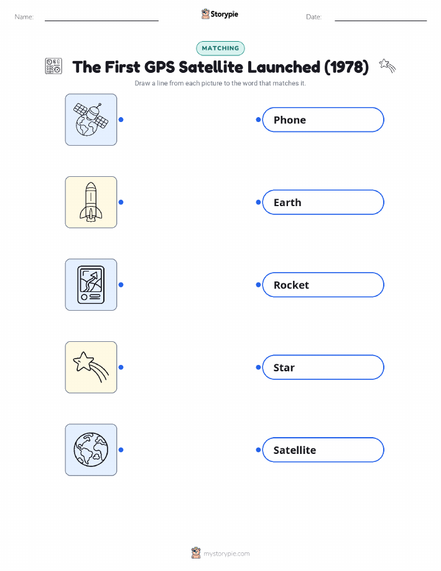Click the MATCHING badge label
This screenshot has width=441, height=571.
coord(220,48)
